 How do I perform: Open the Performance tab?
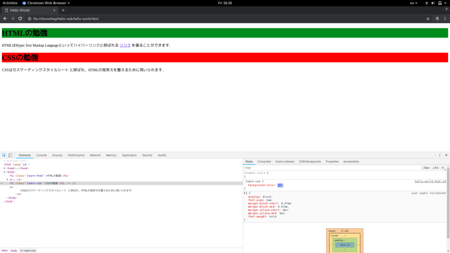coord(76,155)
